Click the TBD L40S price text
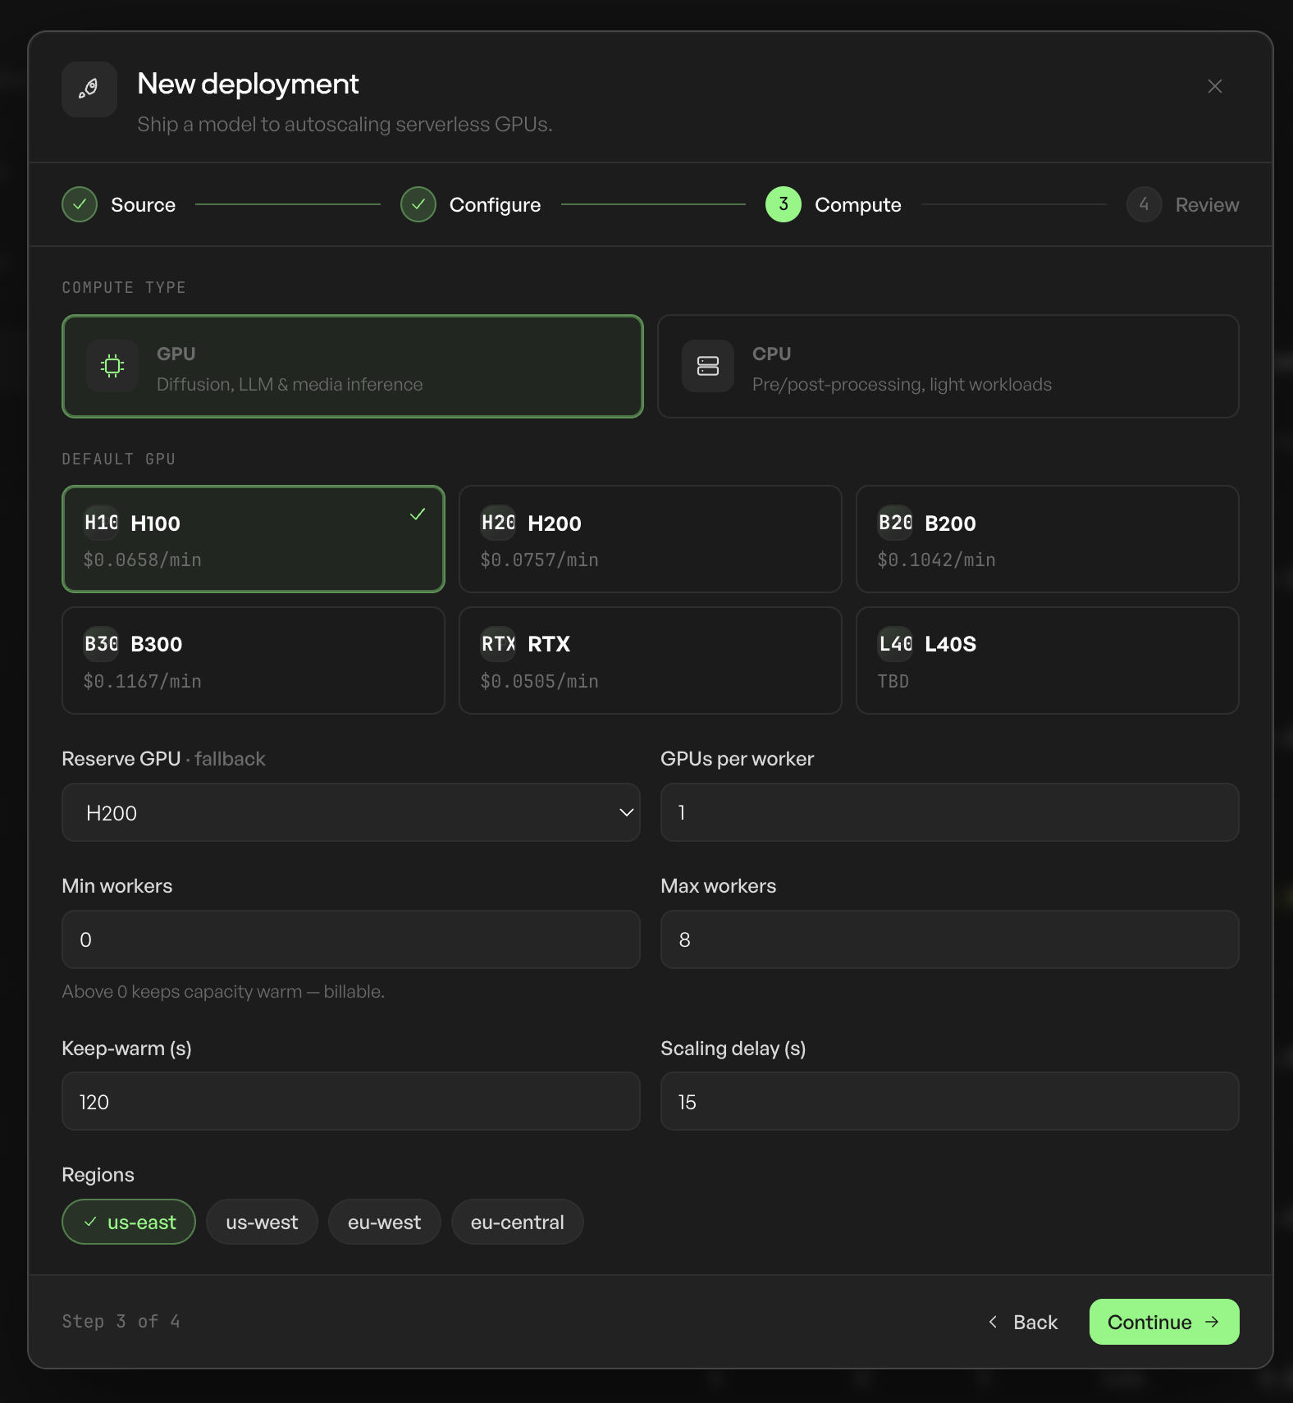Image resolution: width=1293 pixels, height=1403 pixels. (x=893, y=681)
